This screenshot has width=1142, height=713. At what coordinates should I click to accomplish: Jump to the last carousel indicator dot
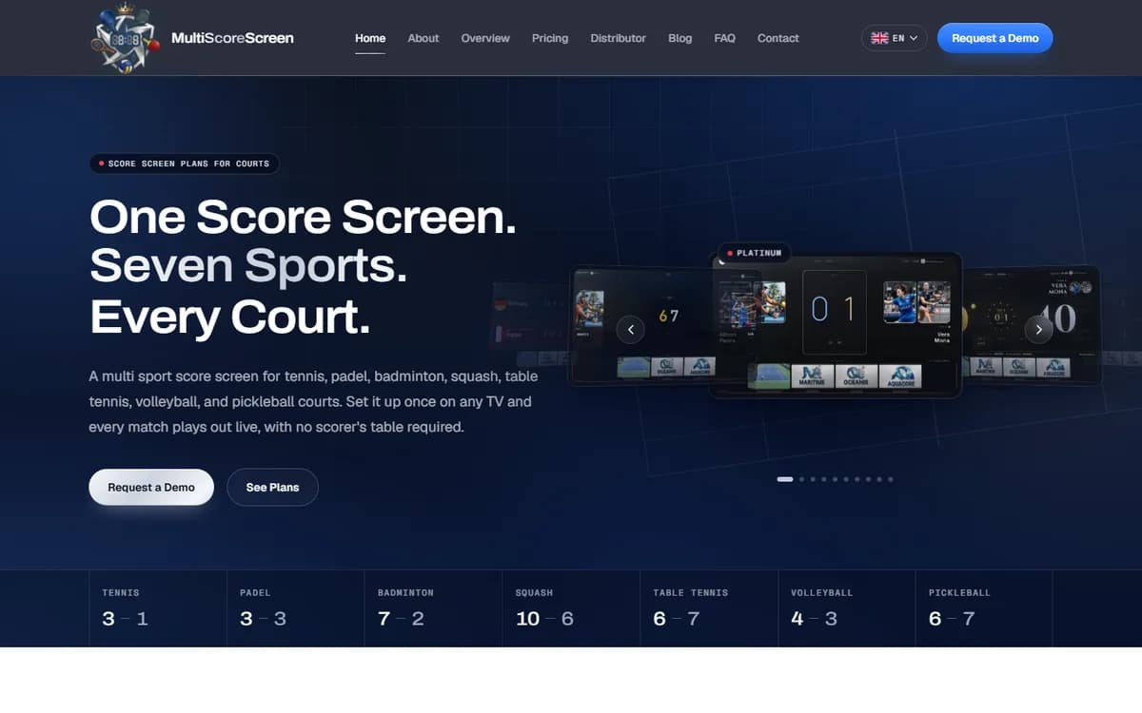tap(891, 479)
